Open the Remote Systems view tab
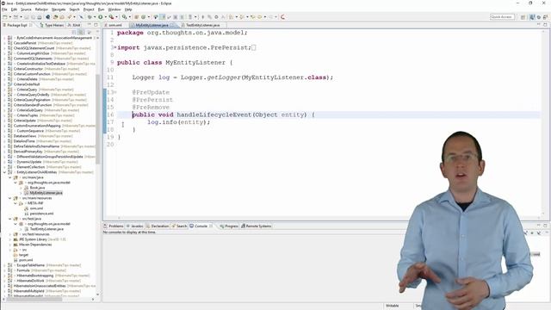 coord(257,226)
